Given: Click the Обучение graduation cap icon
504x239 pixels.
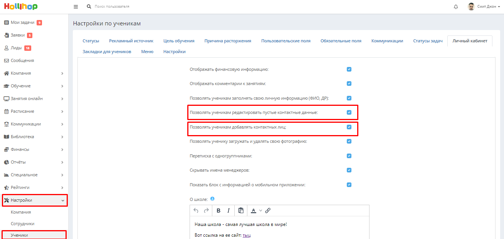Looking at the screenshot, I should [x=6, y=86].
